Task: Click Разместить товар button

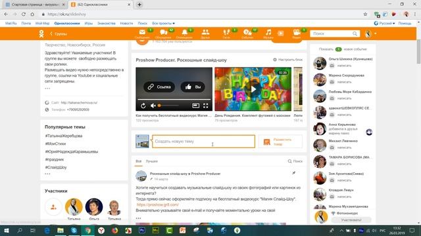Action: (280, 142)
